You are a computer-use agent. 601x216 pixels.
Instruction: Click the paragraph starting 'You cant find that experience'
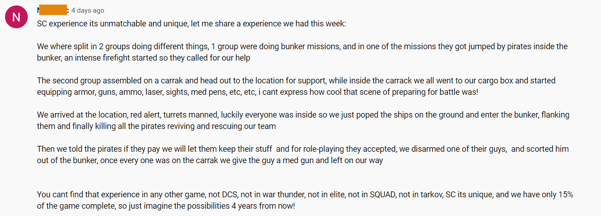coord(305,200)
